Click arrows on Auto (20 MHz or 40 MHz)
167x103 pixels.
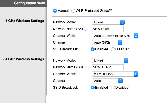point(136,36)
